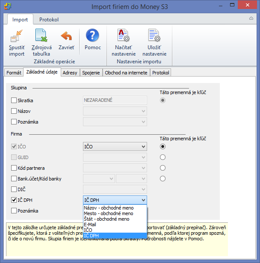Select the Import ribbon tab
The height and width of the screenshot is (263, 260).
(20, 20)
